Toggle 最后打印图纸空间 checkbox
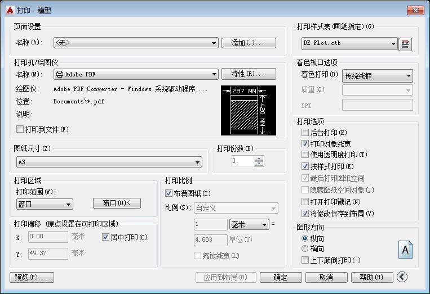The width and height of the screenshot is (430, 294). 305,178
